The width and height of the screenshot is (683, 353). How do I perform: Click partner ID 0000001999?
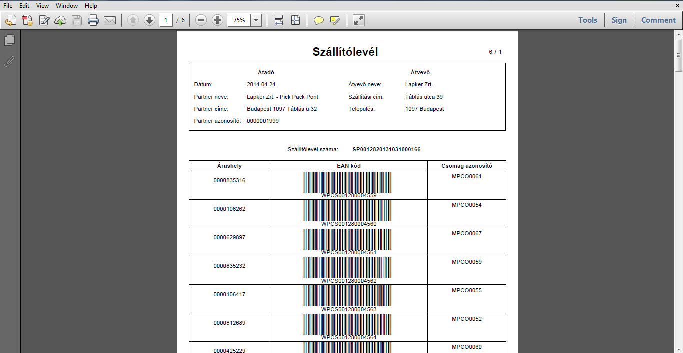click(263, 121)
